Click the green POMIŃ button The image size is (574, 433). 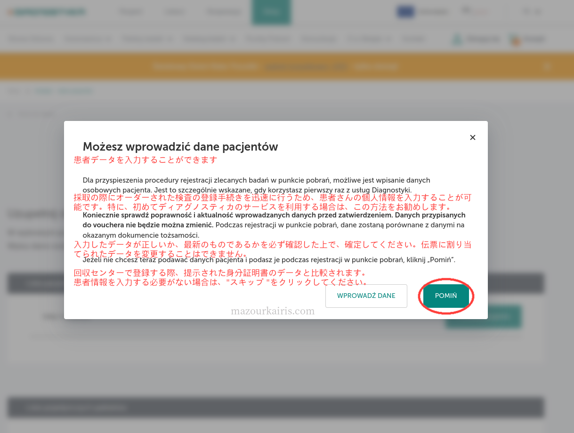pos(446,296)
